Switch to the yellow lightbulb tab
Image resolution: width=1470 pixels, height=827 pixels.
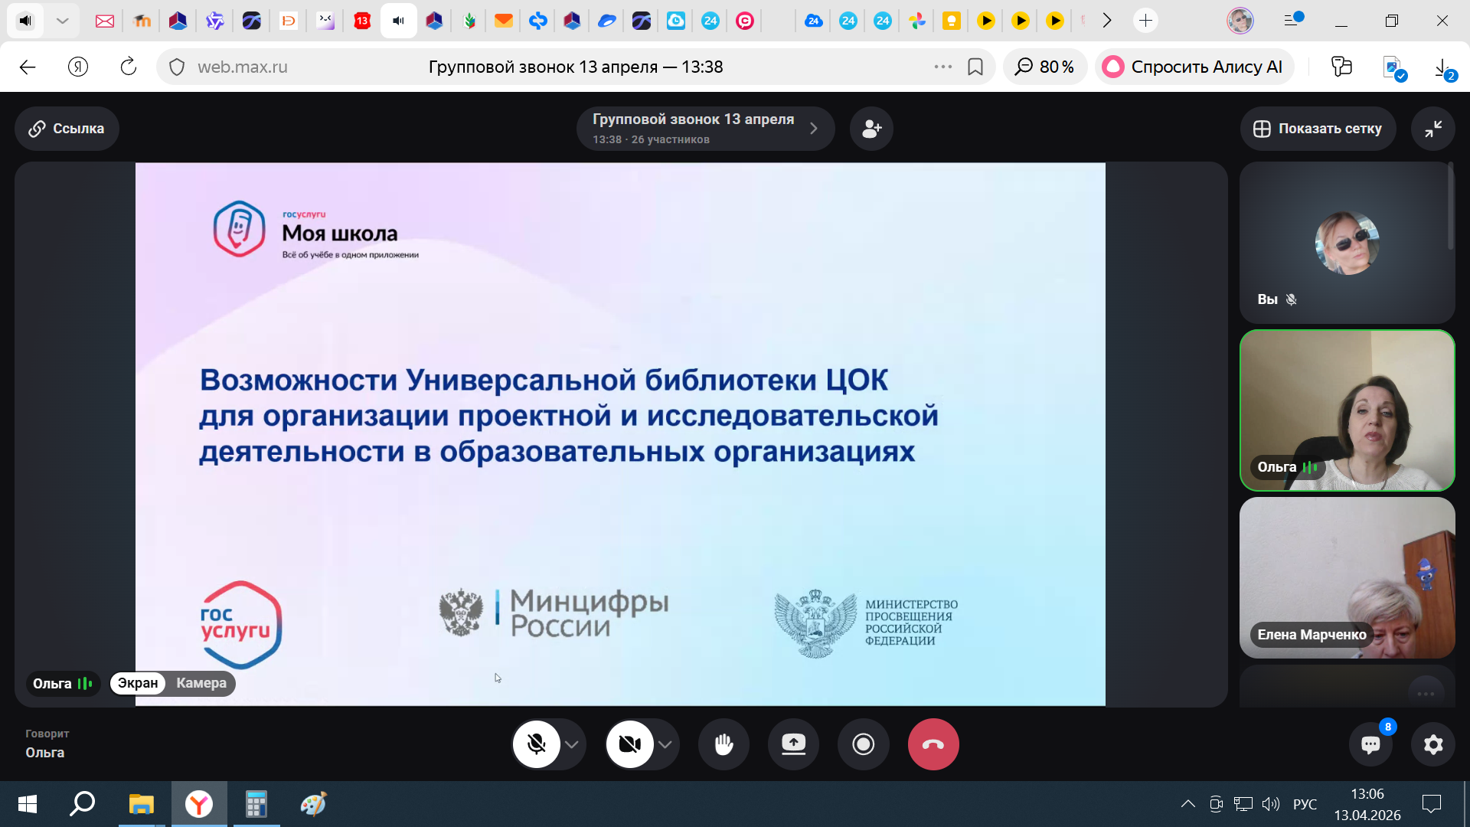click(x=951, y=21)
